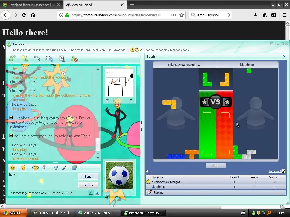Invite someone to this conversation icon
This screenshot has width=290, height=217.
(x=12, y=58)
